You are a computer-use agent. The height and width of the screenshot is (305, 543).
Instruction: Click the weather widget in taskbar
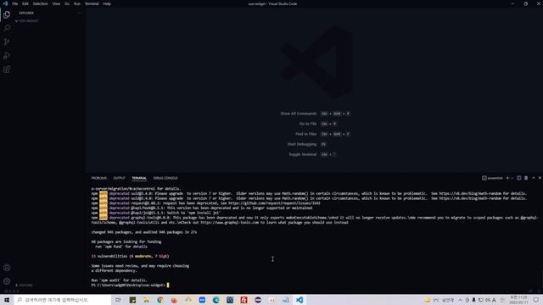439,300
